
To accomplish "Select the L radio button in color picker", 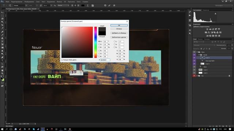I will click(114, 41).
